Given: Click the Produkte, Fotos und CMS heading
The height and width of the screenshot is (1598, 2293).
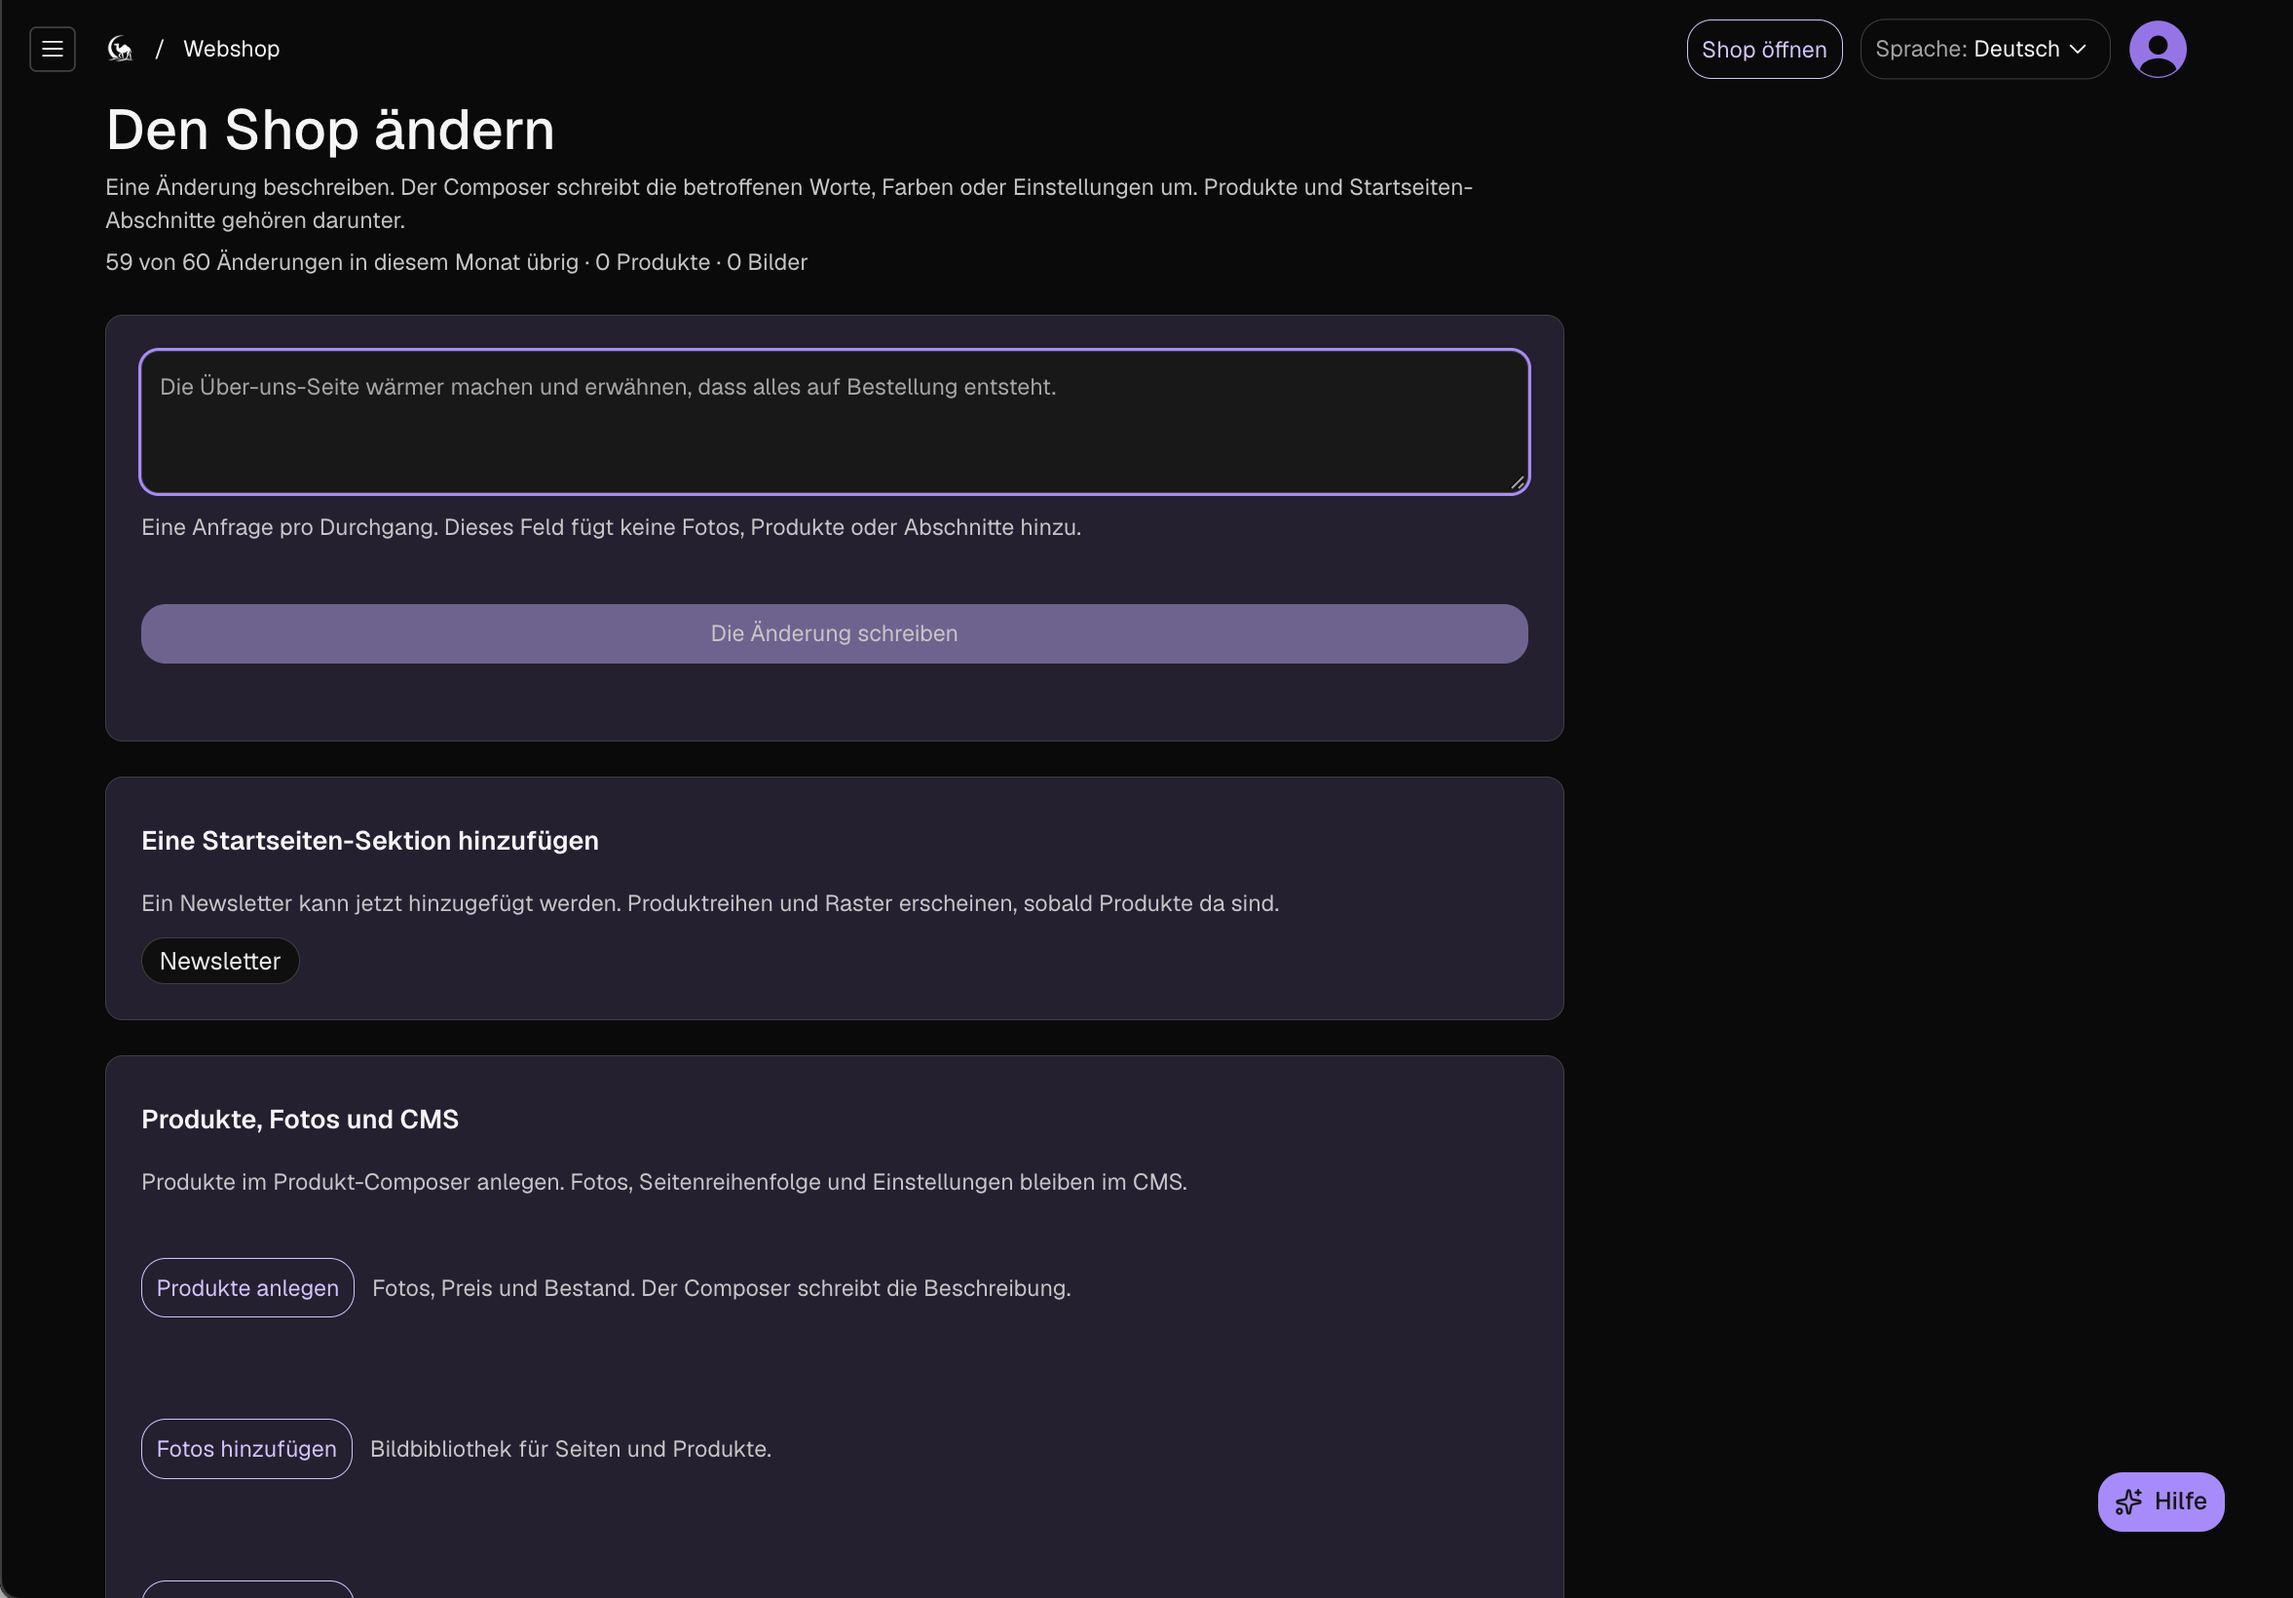Looking at the screenshot, I should click(x=300, y=1120).
